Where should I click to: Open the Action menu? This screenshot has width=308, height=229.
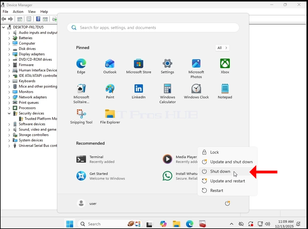pyautogui.click(x=18, y=12)
